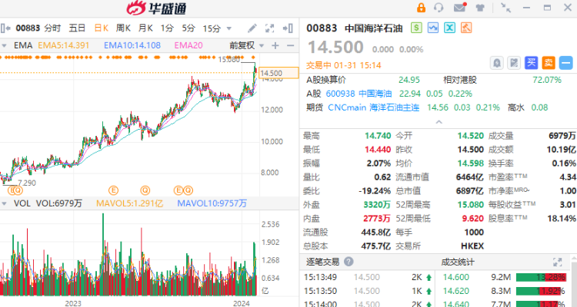Click the 00883 stock code in chart toolbar
This screenshot has height=307, width=577.
[x=28, y=28]
